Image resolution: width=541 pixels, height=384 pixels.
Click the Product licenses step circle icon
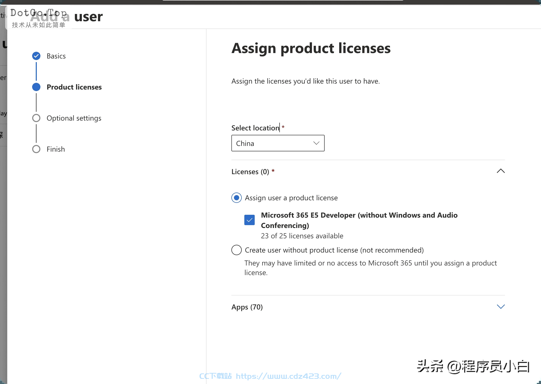[x=36, y=87]
